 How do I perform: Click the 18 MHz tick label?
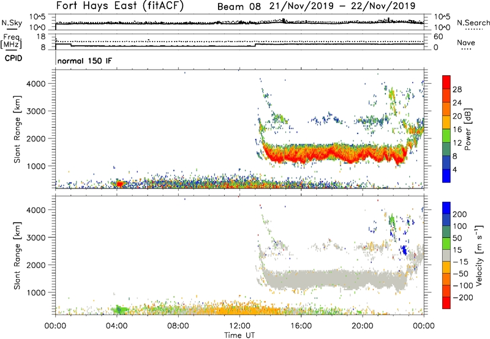click(x=41, y=37)
